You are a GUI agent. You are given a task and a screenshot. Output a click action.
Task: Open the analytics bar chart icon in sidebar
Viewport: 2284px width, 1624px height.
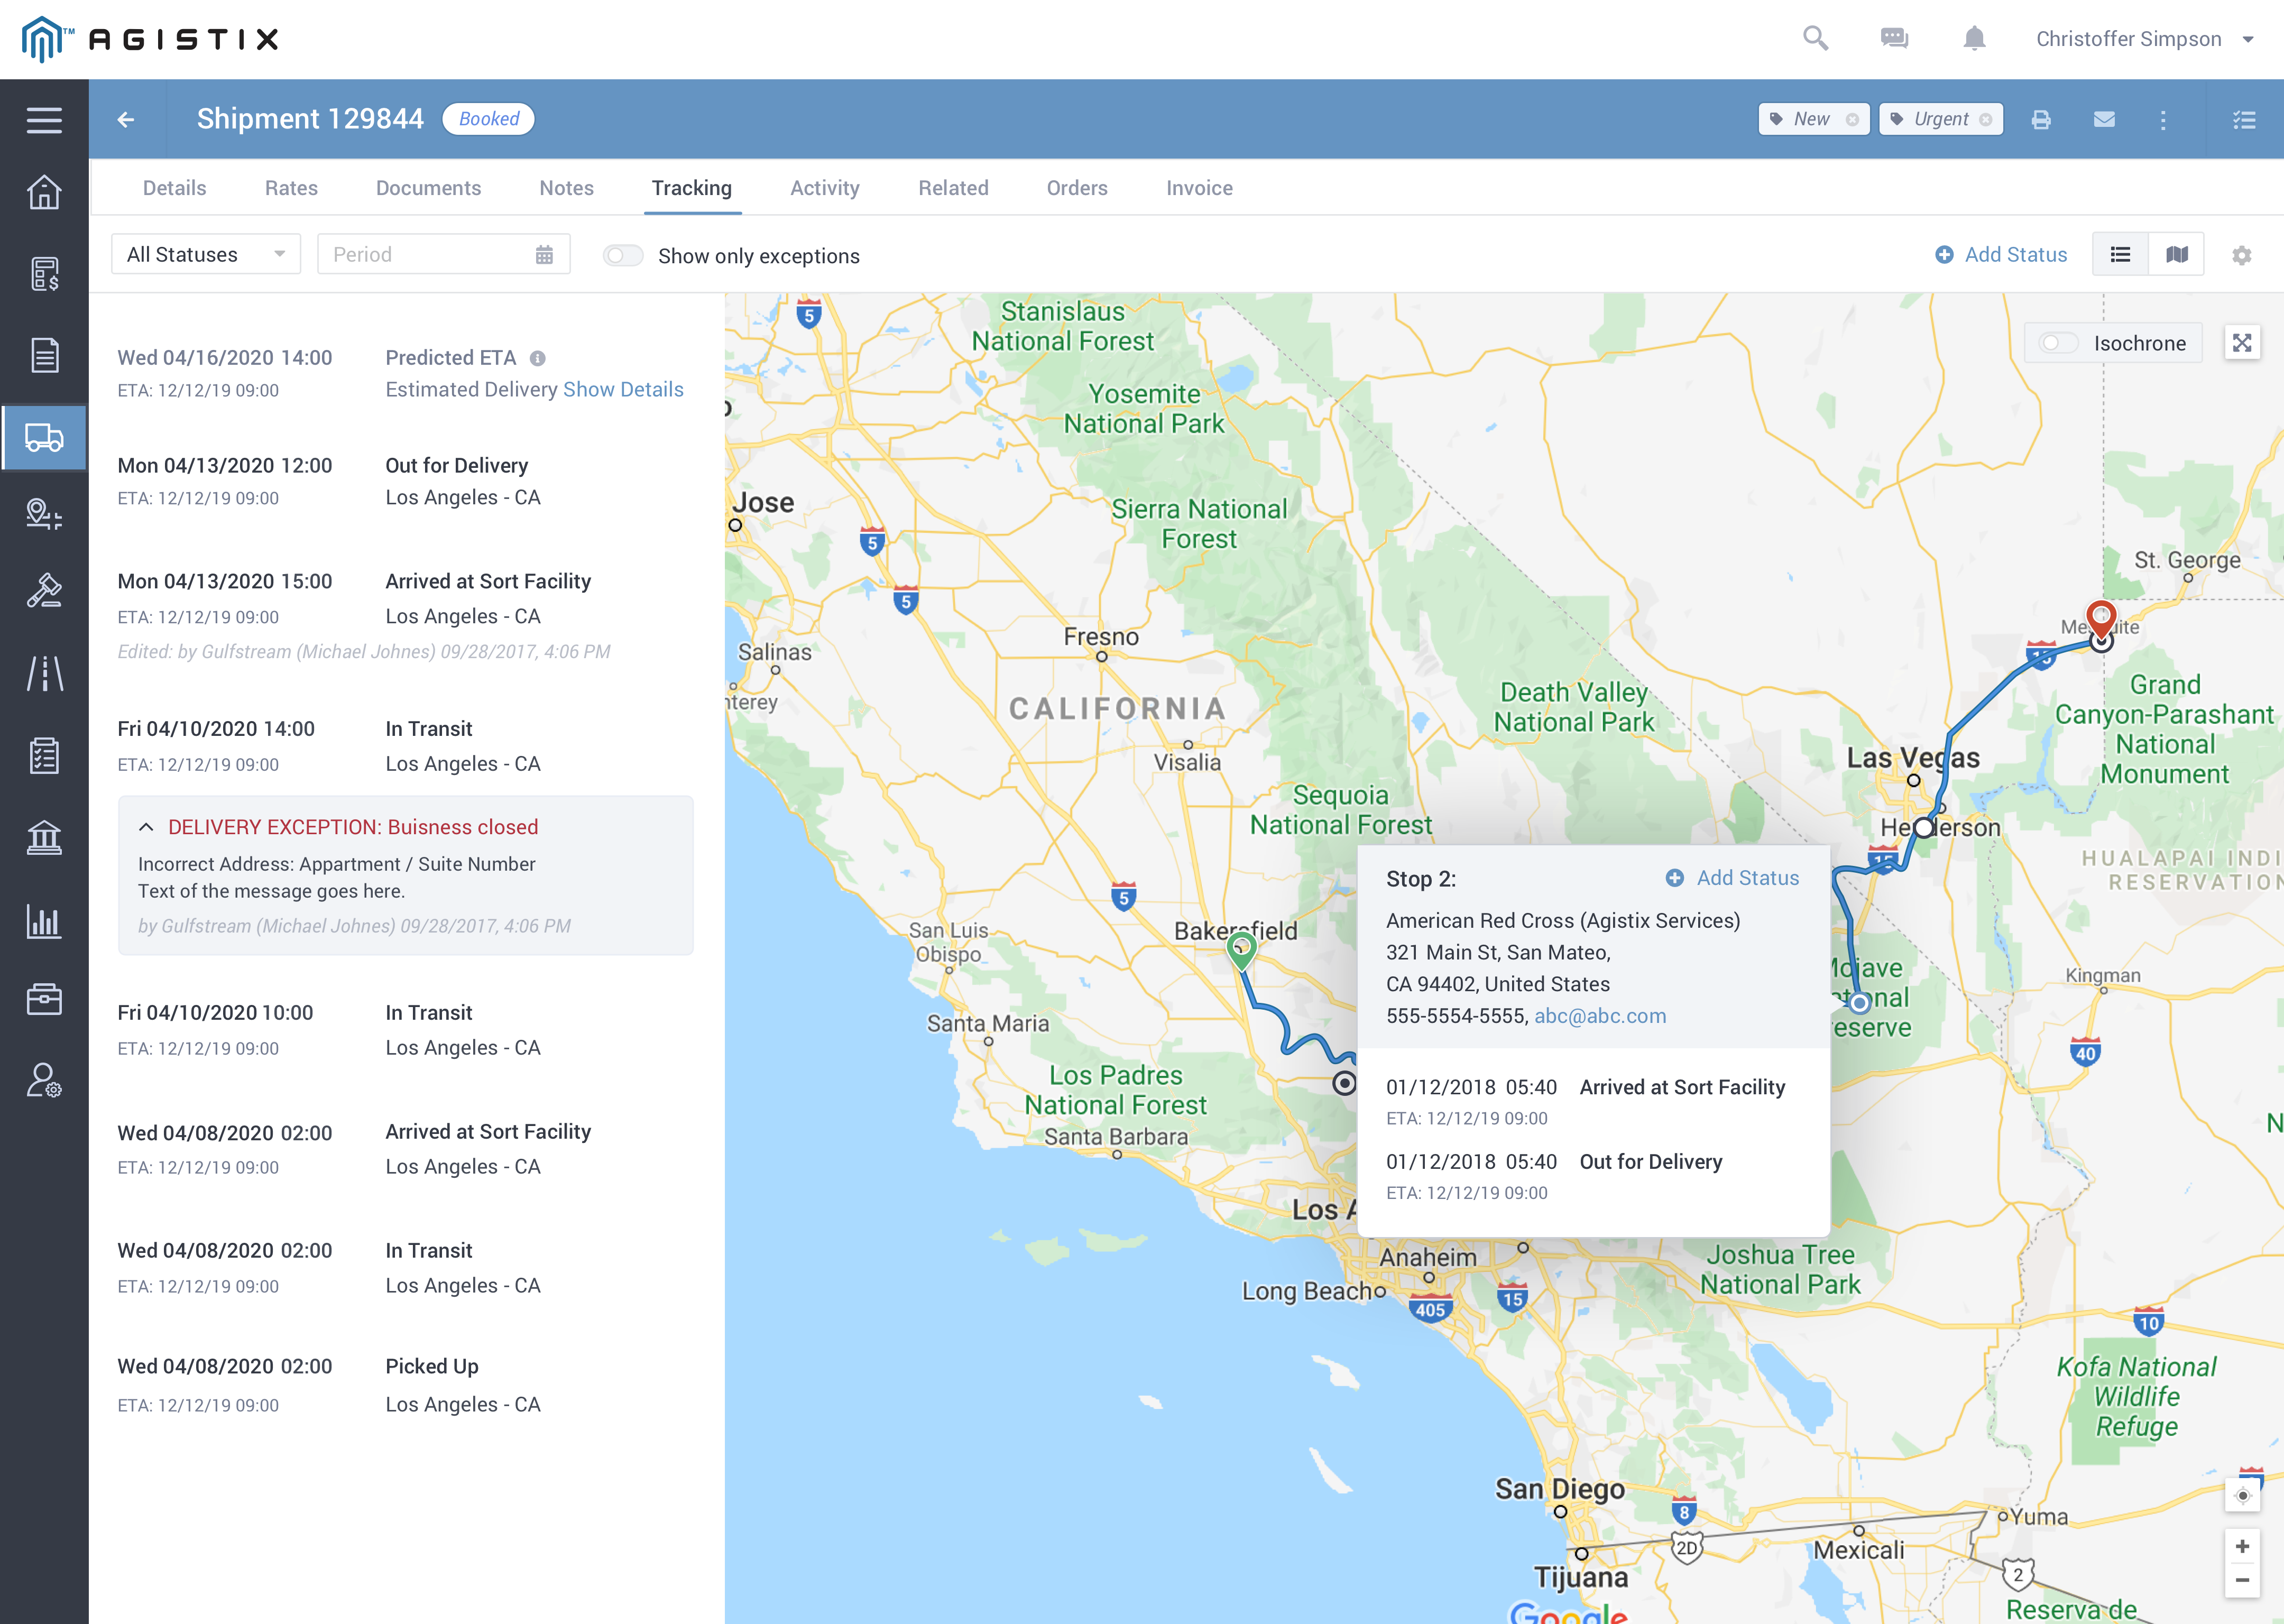click(44, 921)
